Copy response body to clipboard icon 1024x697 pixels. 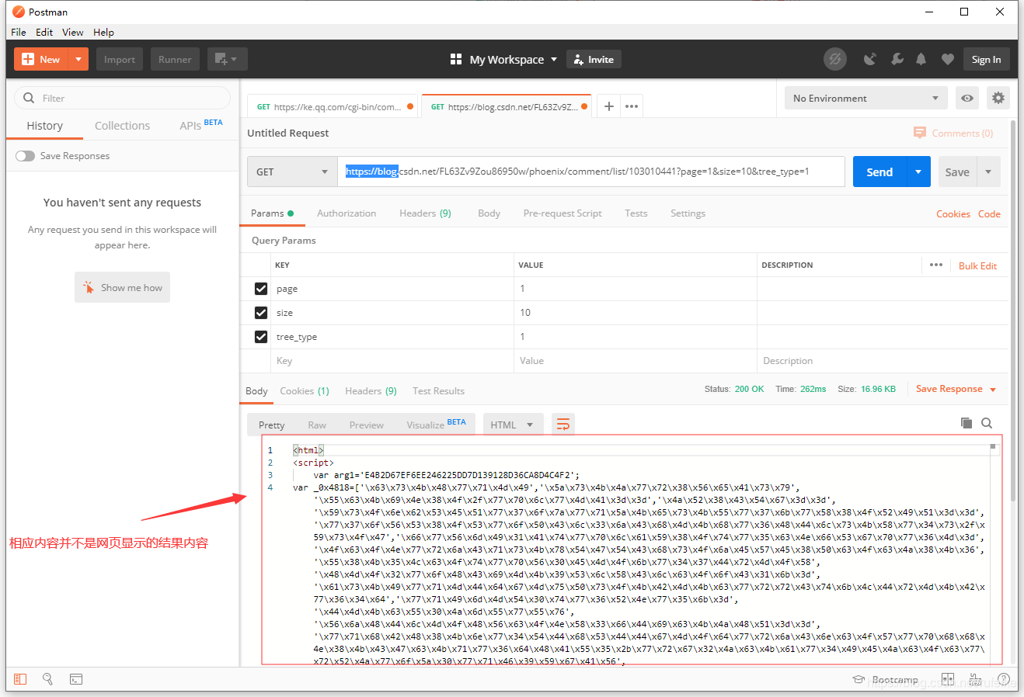[x=967, y=423]
